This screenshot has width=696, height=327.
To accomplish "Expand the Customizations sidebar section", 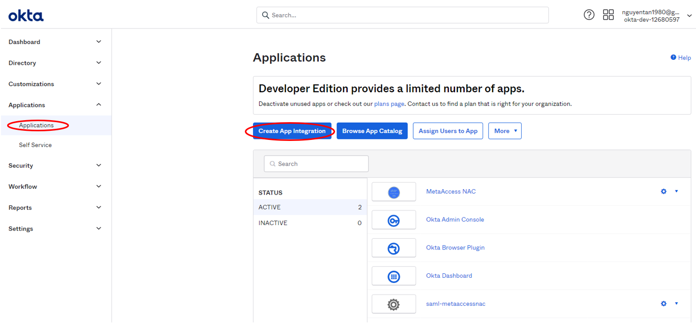I will pos(99,84).
